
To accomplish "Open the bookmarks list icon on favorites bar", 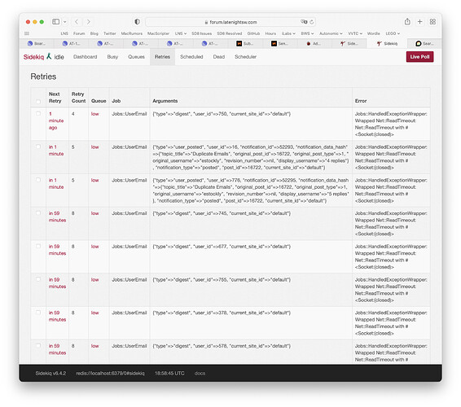I will click(x=27, y=33).
